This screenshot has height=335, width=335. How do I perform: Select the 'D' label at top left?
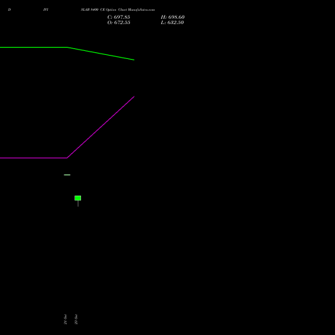[x=9, y=9]
